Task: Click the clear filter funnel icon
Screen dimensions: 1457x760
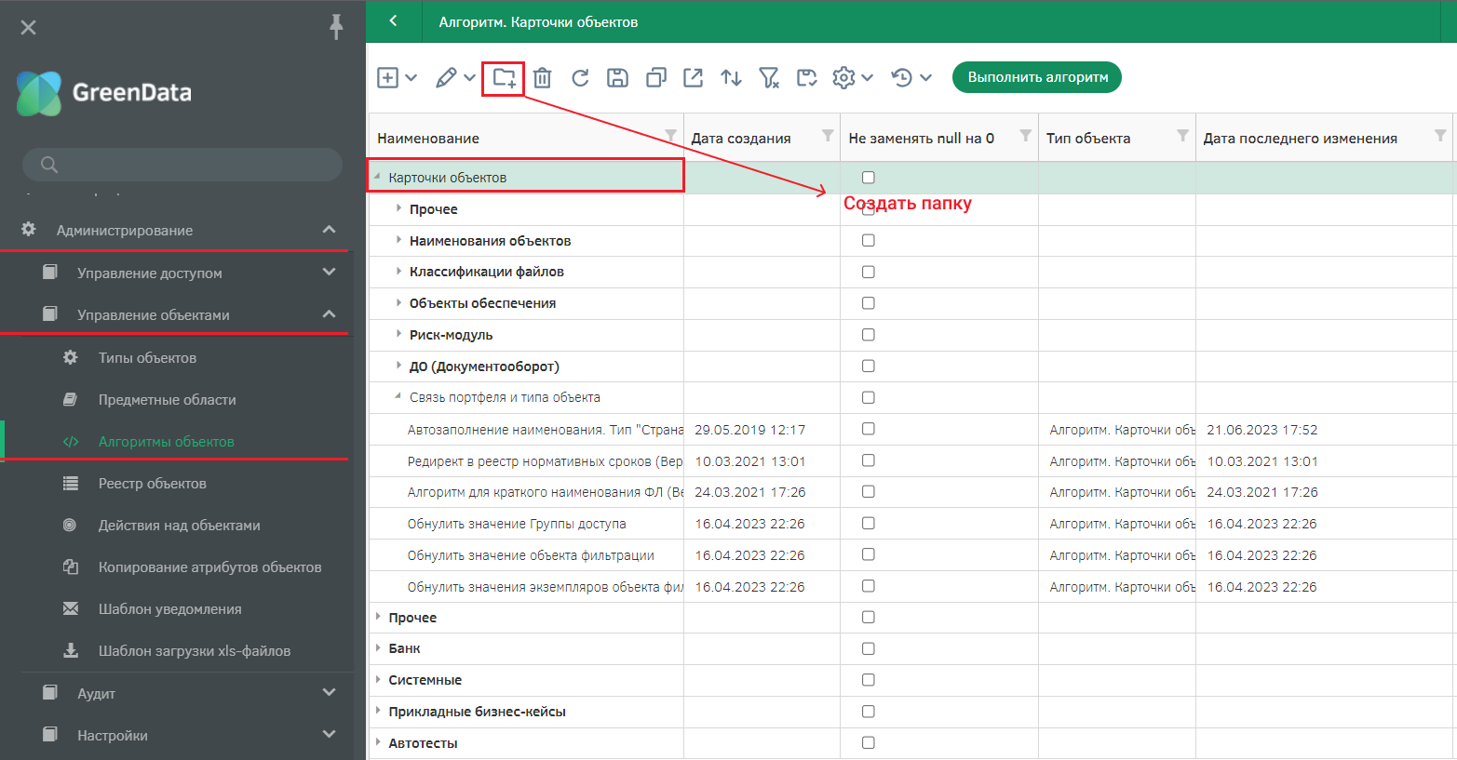Action: (769, 78)
